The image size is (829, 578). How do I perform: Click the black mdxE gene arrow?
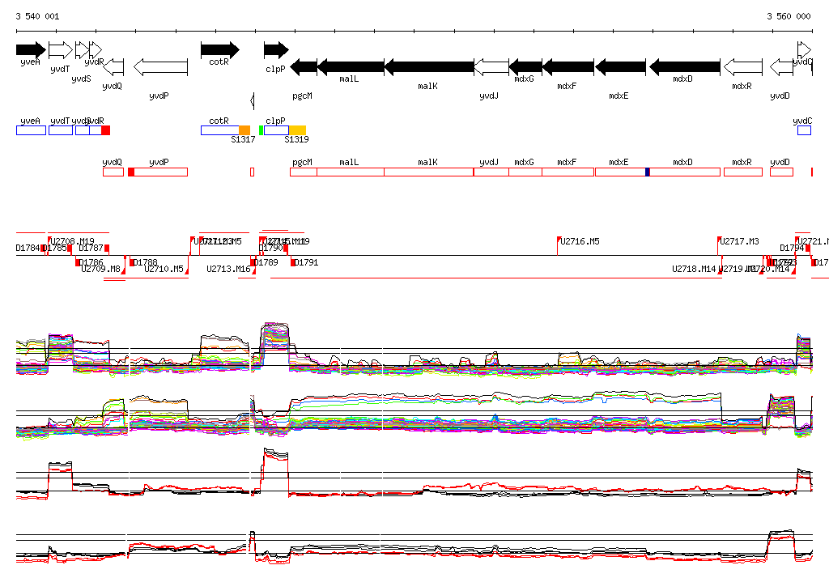point(620,67)
